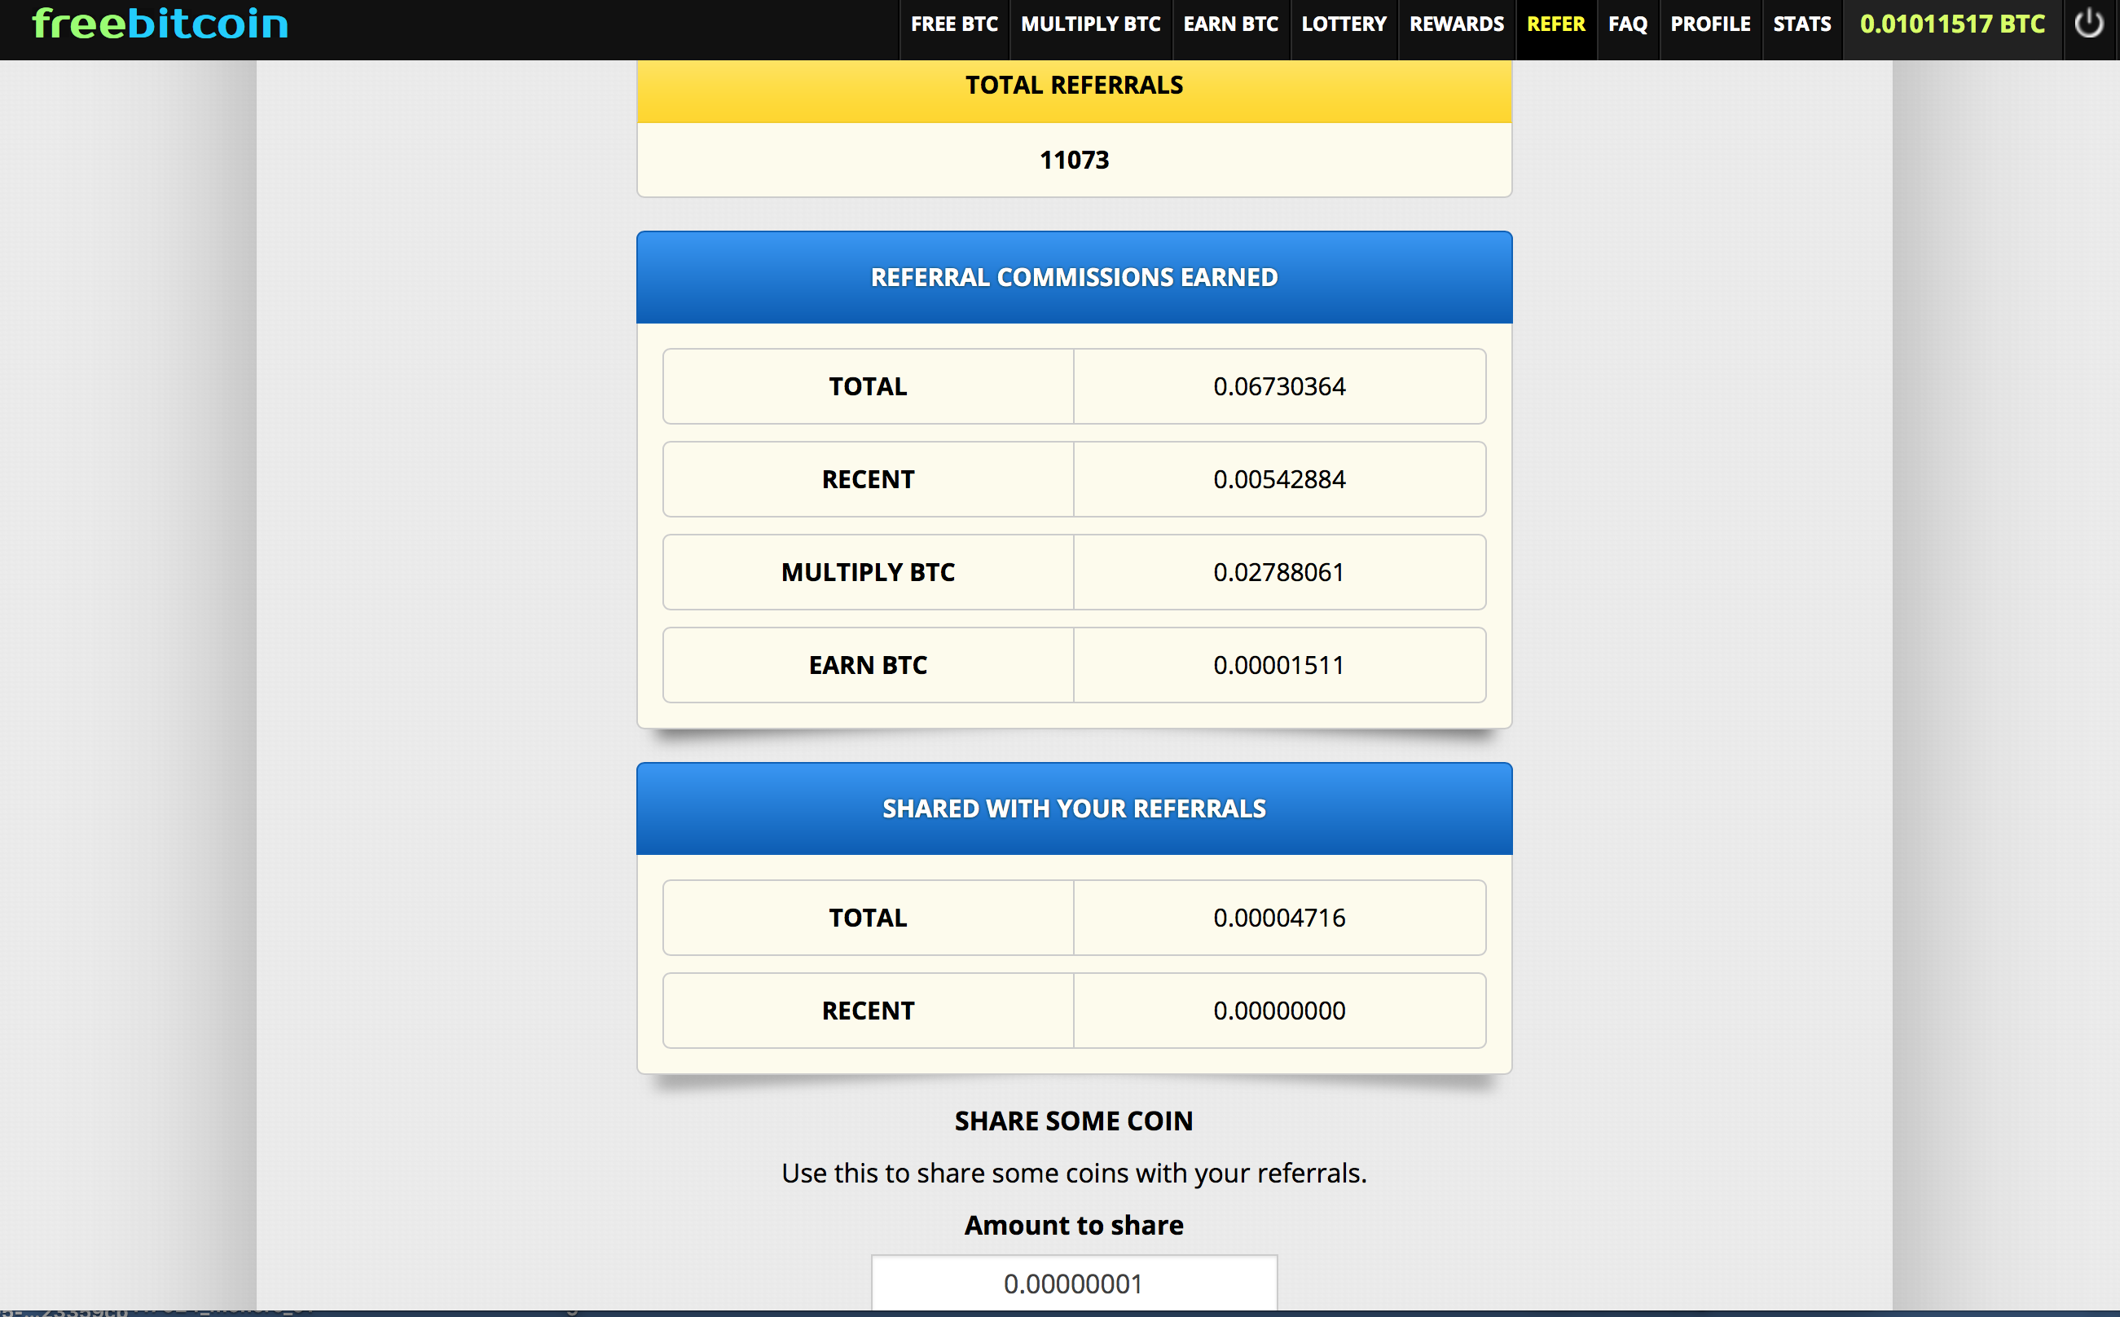Select total commission value 0.06730364
Viewport: 2120px width, 1317px height.
(1279, 387)
